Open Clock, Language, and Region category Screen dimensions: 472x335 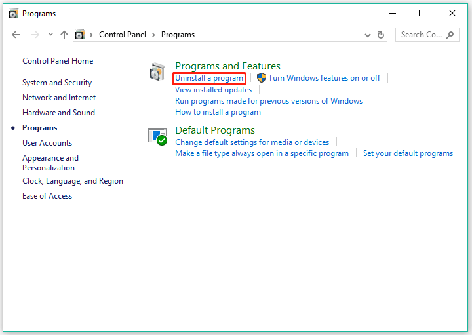73,181
